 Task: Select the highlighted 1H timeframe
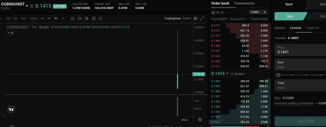[x=56, y=19]
